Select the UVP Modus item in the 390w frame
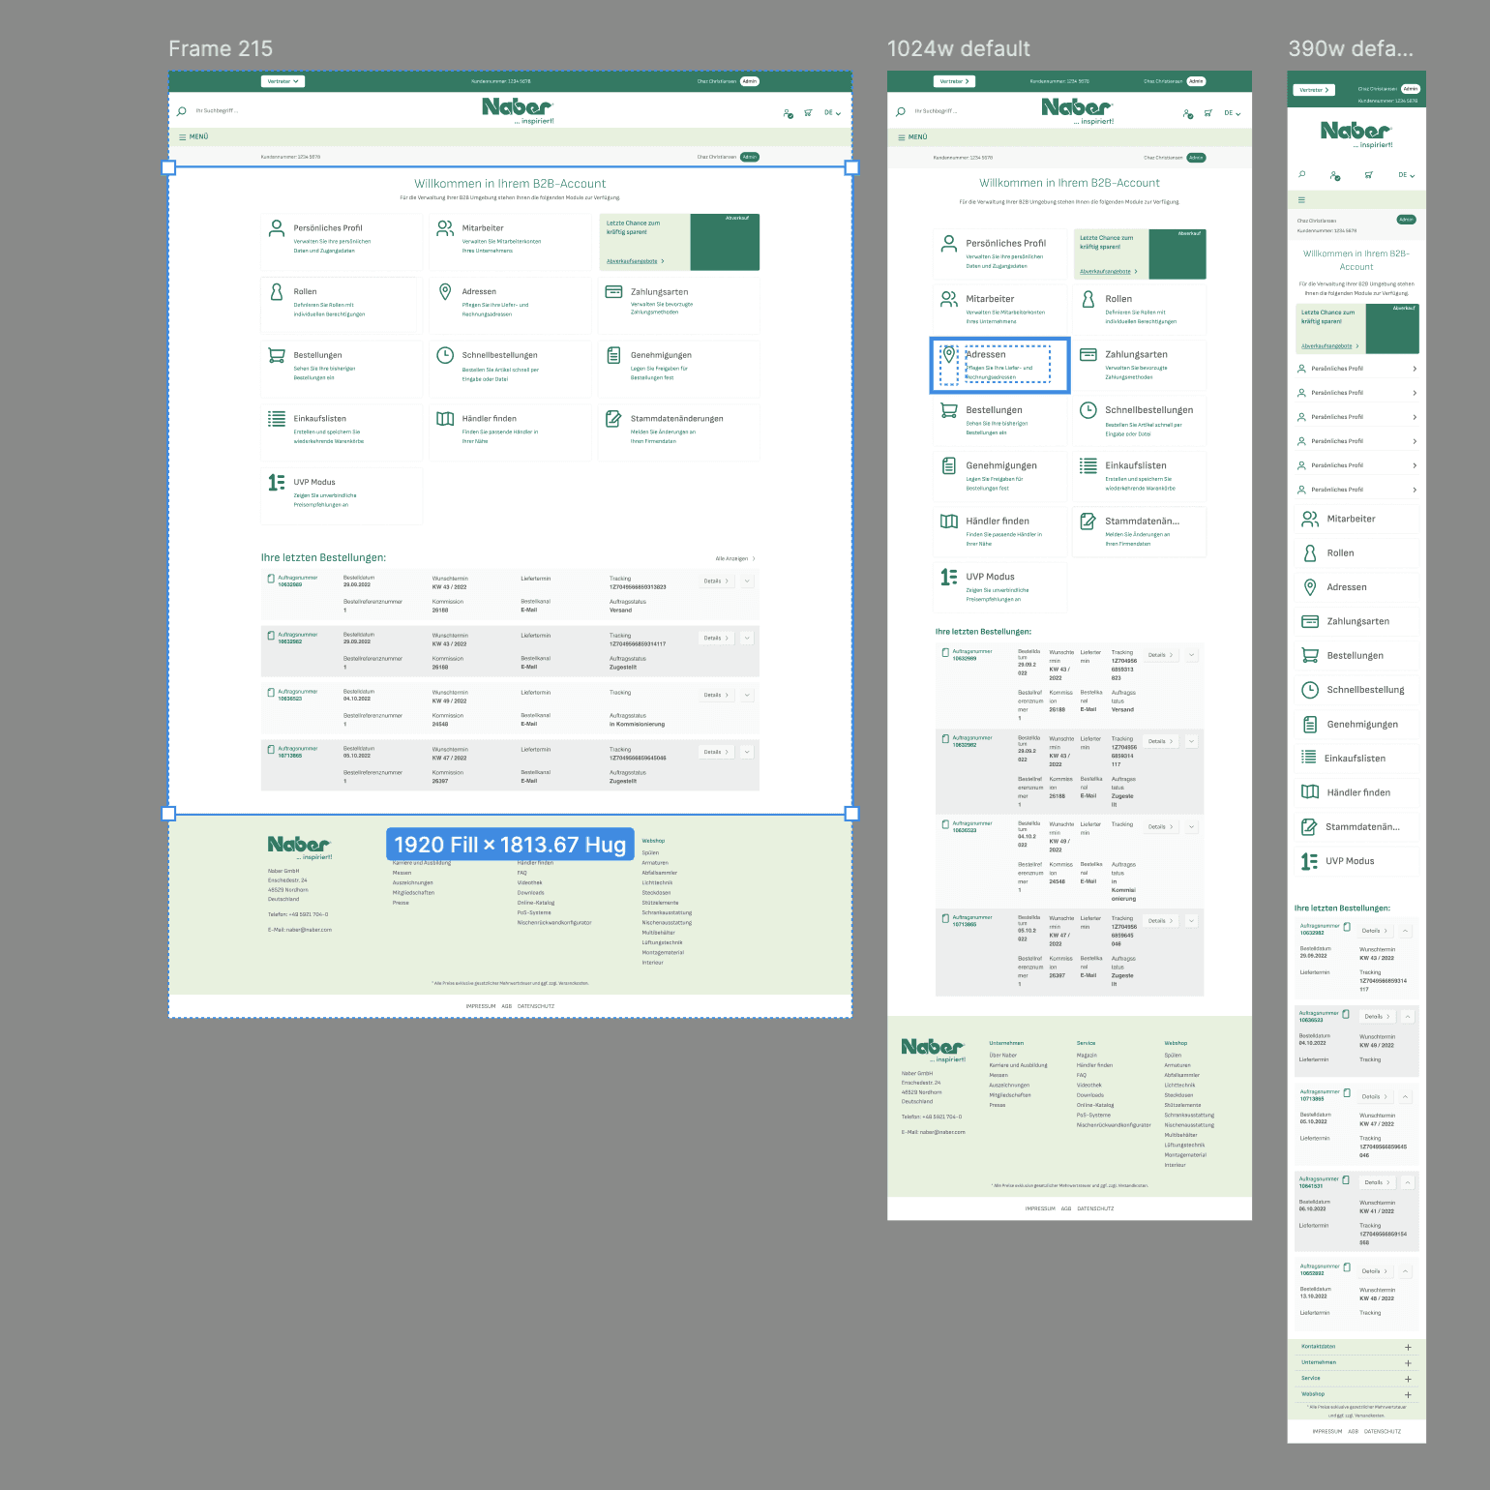 click(1356, 861)
